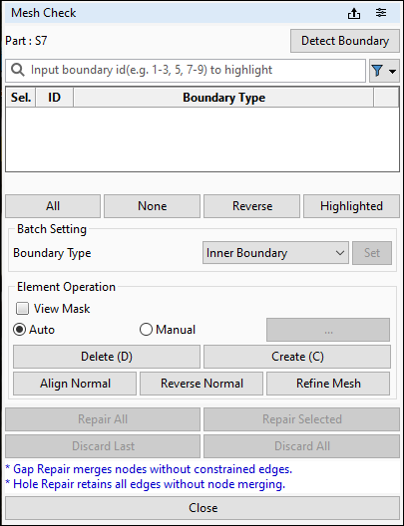Viewport: 404px width, 526px height.
Task: Click the Sel. column header
Action: point(21,98)
